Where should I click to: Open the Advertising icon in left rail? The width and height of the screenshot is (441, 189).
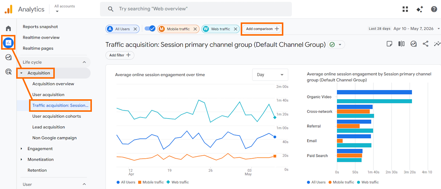tap(8, 71)
